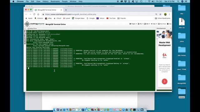Select the nba folder on desktop
The height and width of the screenshot is (112, 200).
point(182,9)
